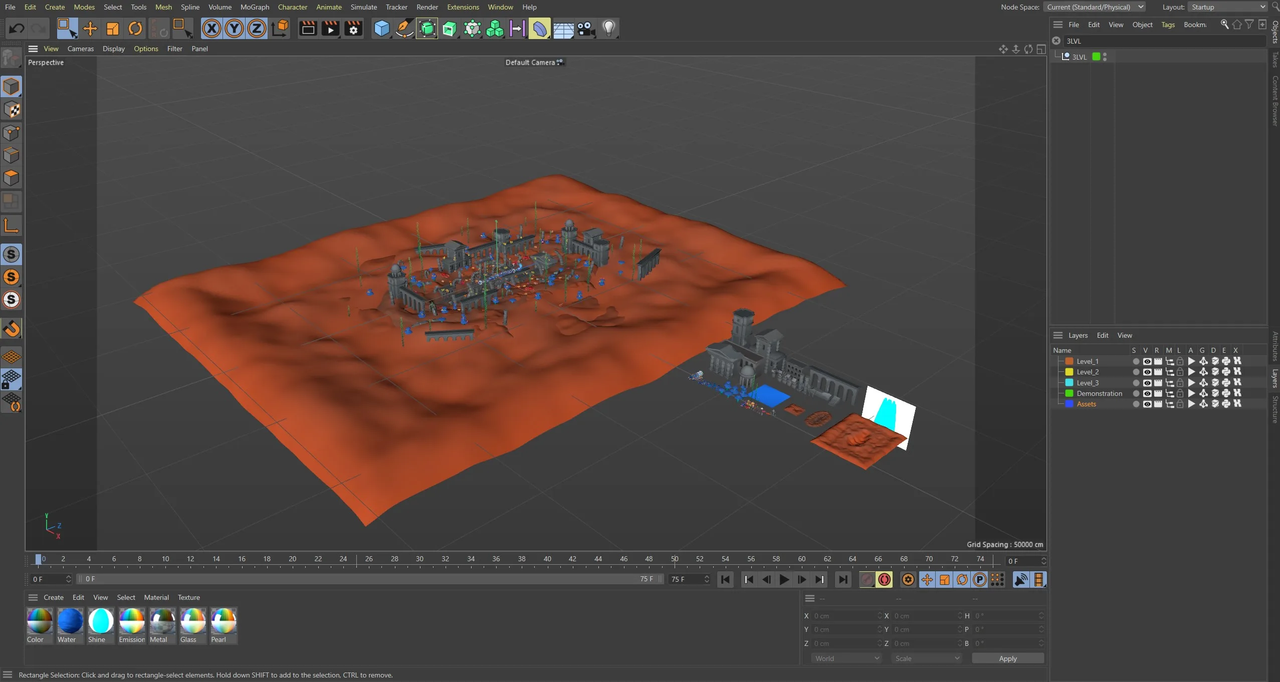The image size is (1280, 682).
Task: Click the Render Settings icon
Action: (353, 29)
